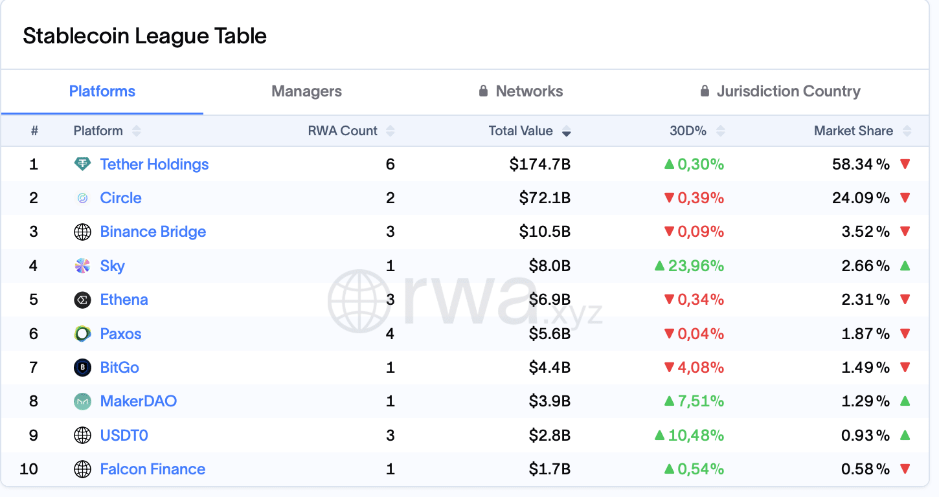Click the globe icon beside Binance Bridge
Image resolution: width=939 pixels, height=497 pixels.
click(x=82, y=232)
